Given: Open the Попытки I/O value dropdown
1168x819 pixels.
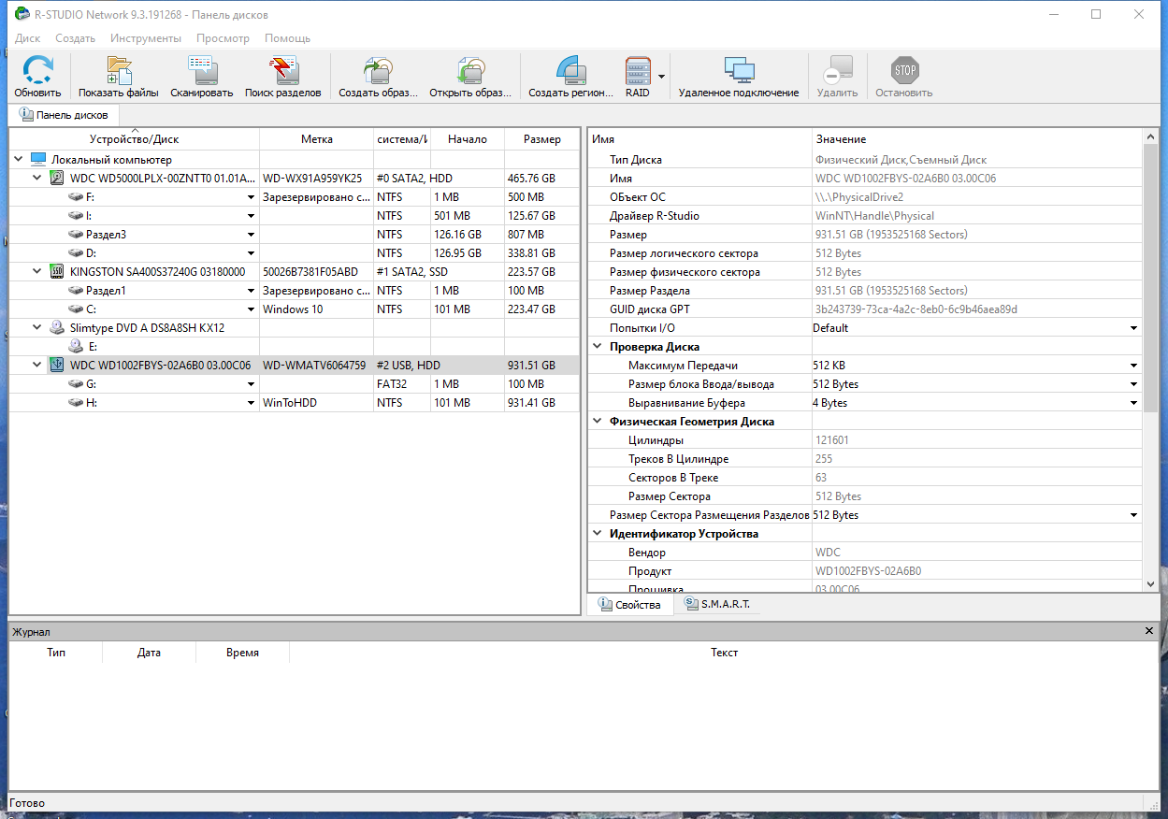Looking at the screenshot, I should pyautogui.click(x=1133, y=327).
